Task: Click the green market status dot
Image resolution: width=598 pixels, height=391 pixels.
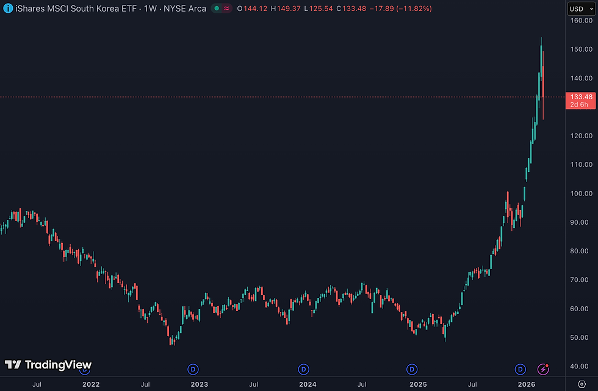Action: pyautogui.click(x=217, y=9)
